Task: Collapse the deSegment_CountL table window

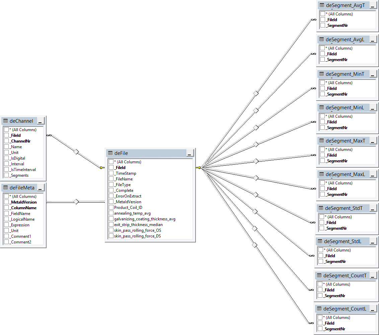Action: [373, 309]
